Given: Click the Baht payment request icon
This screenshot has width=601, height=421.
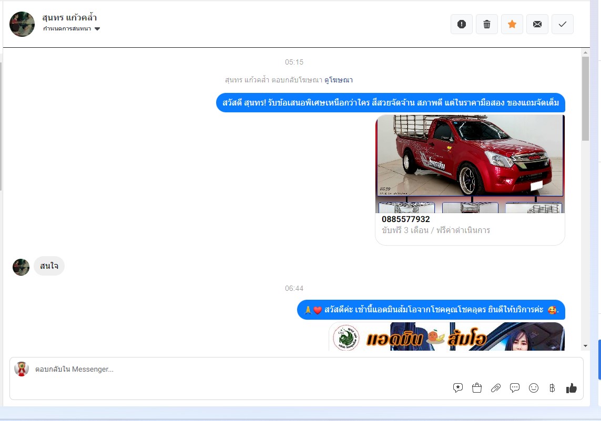Looking at the screenshot, I should click(552, 388).
